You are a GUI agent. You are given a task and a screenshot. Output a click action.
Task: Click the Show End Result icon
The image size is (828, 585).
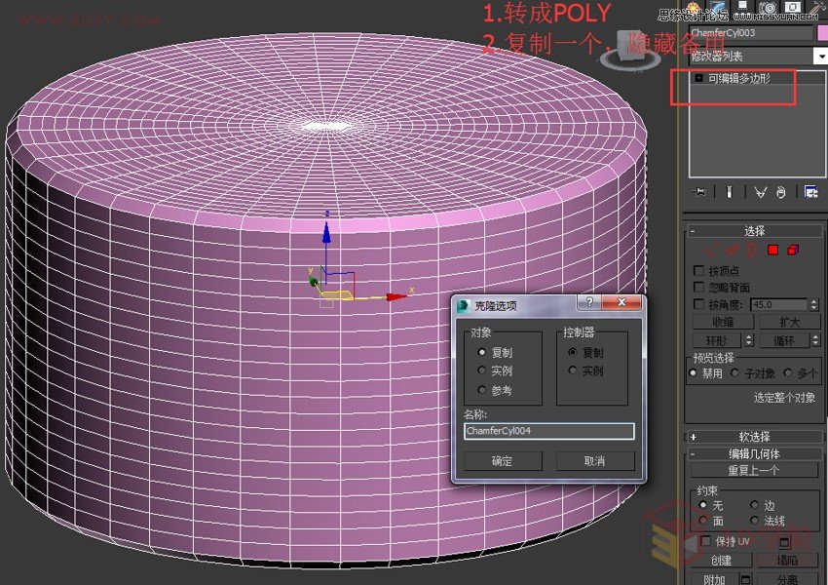tap(729, 193)
